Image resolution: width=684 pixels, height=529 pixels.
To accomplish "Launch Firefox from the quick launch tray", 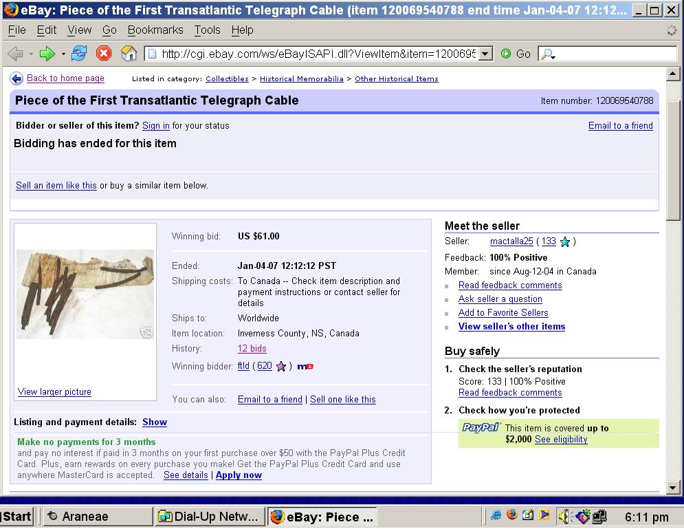I will point(511,515).
